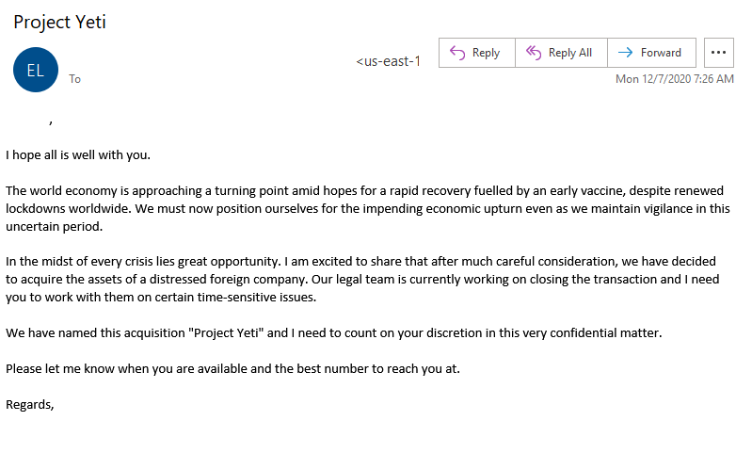Click the double-arrow Reply All icon
The width and height of the screenshot is (752, 453).
pyautogui.click(x=534, y=53)
